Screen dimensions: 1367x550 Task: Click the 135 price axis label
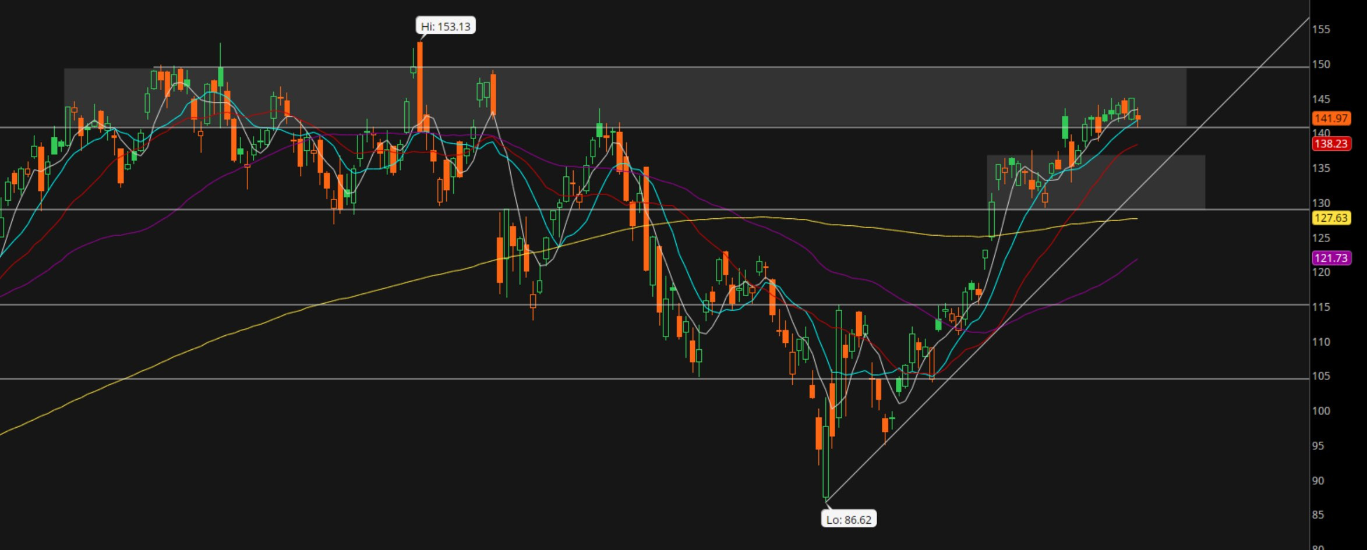[1321, 168]
